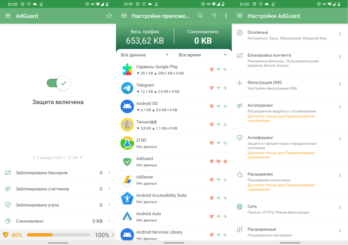Tap the 2ГИС app icon
This screenshot has width=348, height=245.
pyautogui.click(x=127, y=143)
